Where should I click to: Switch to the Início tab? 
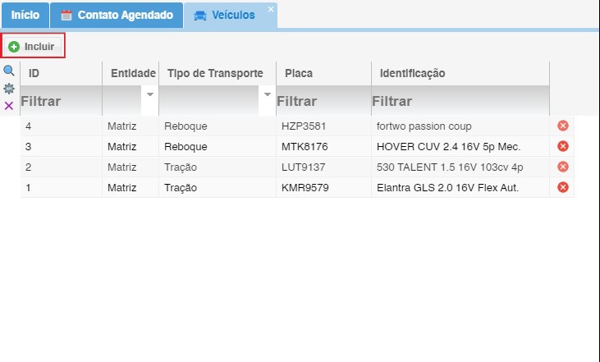[x=25, y=16]
